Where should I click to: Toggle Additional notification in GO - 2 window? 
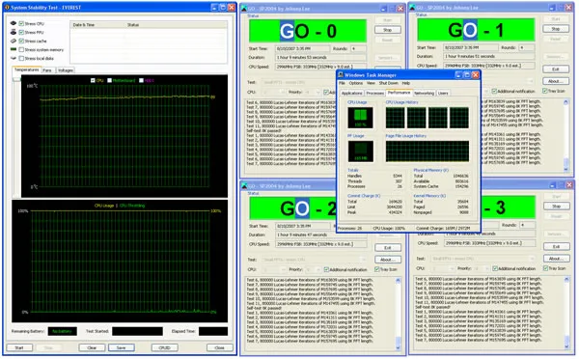click(x=326, y=269)
